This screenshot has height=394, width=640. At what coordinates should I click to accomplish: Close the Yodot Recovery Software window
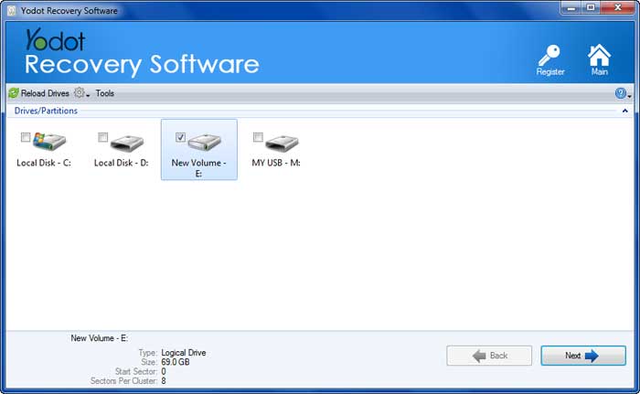618,7
